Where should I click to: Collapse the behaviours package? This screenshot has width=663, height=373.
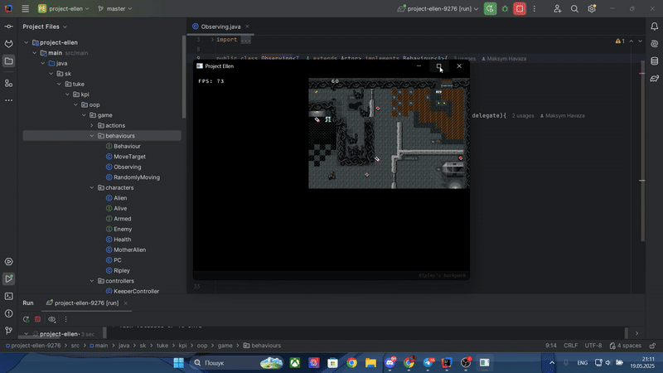92,136
